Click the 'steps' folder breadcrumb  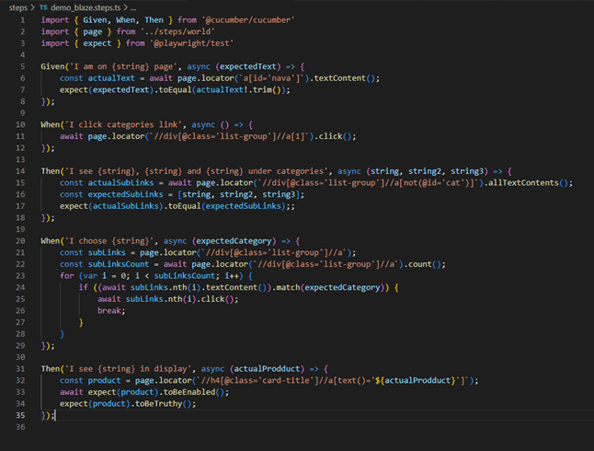[x=17, y=7]
